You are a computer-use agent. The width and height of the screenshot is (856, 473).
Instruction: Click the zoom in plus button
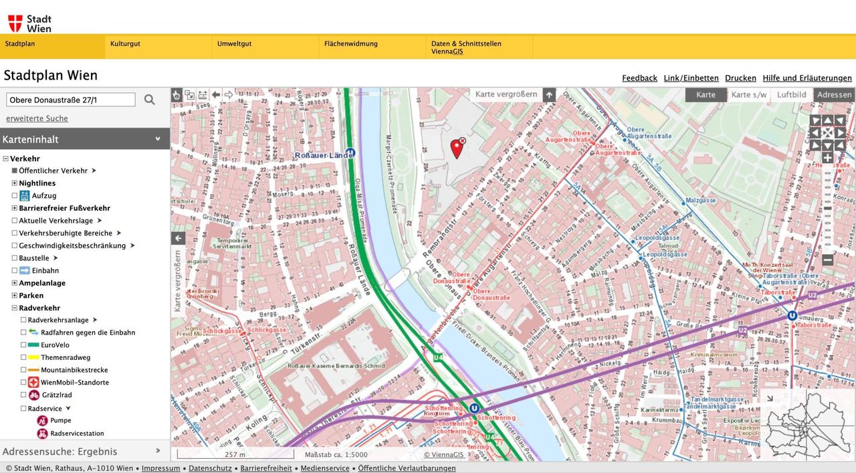click(827, 159)
